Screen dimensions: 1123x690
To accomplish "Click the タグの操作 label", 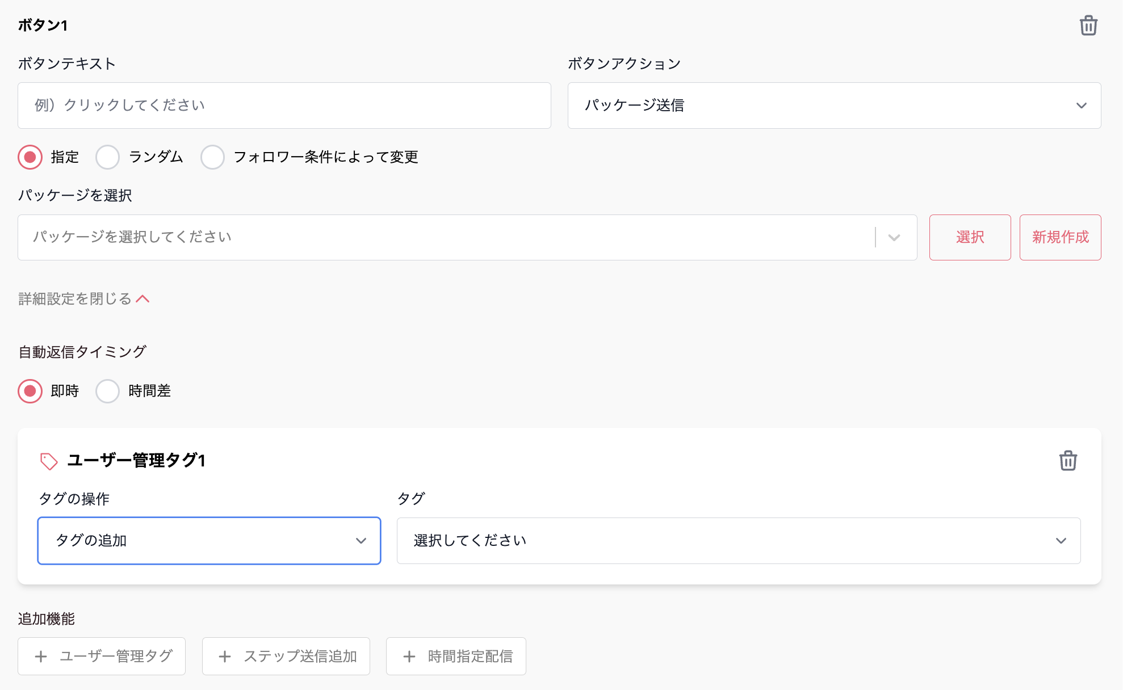I will click(74, 499).
